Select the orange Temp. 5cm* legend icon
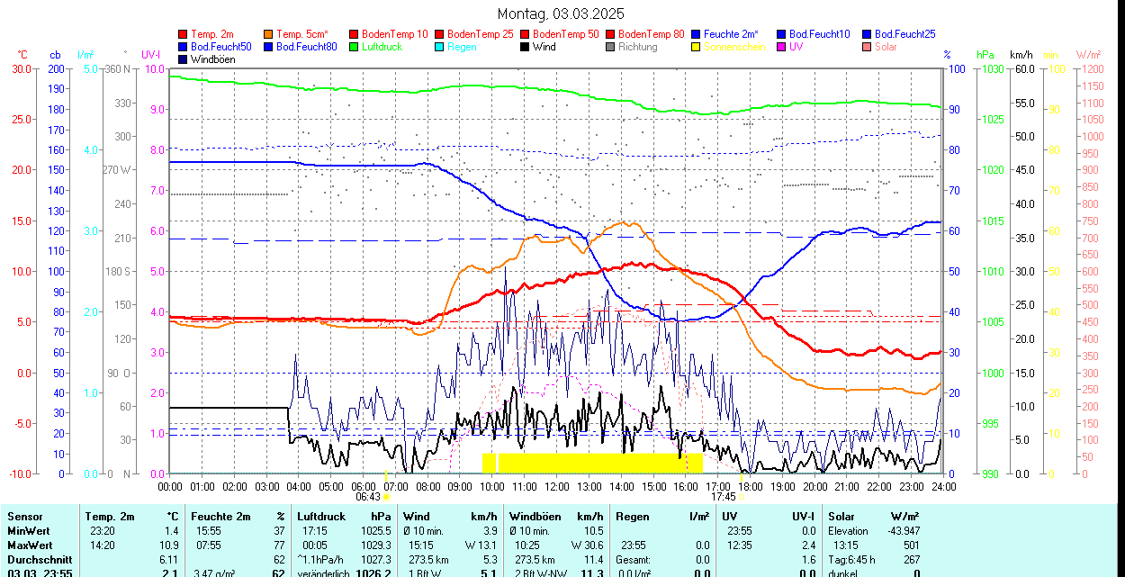Screen dimensions: 1125x577 click(269, 34)
